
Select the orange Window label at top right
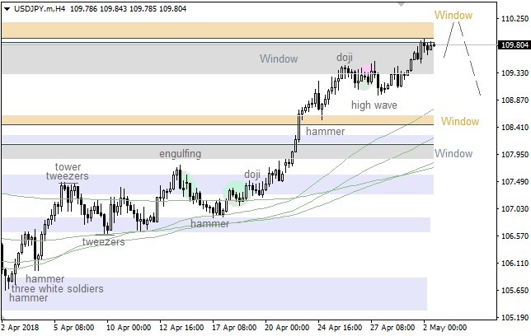(x=453, y=16)
